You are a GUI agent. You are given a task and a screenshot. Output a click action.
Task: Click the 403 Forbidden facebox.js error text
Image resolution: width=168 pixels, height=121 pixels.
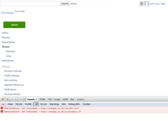tap(43, 112)
